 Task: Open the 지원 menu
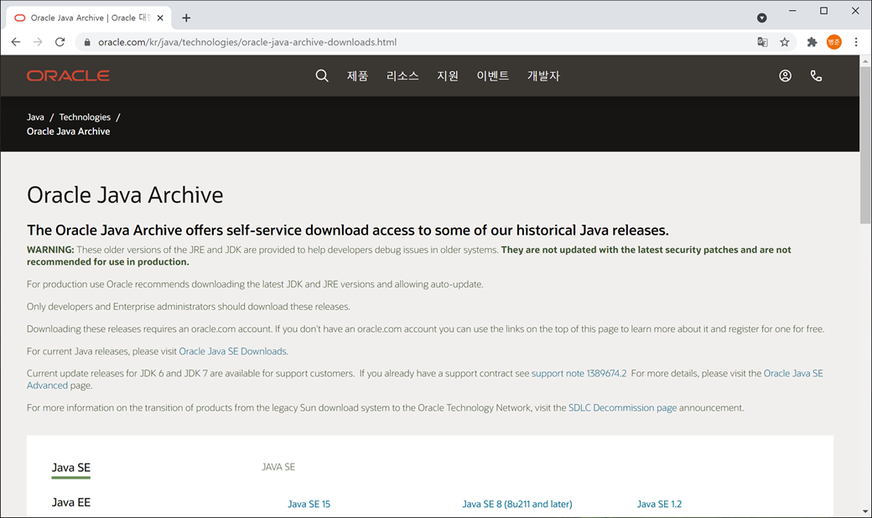tap(448, 75)
